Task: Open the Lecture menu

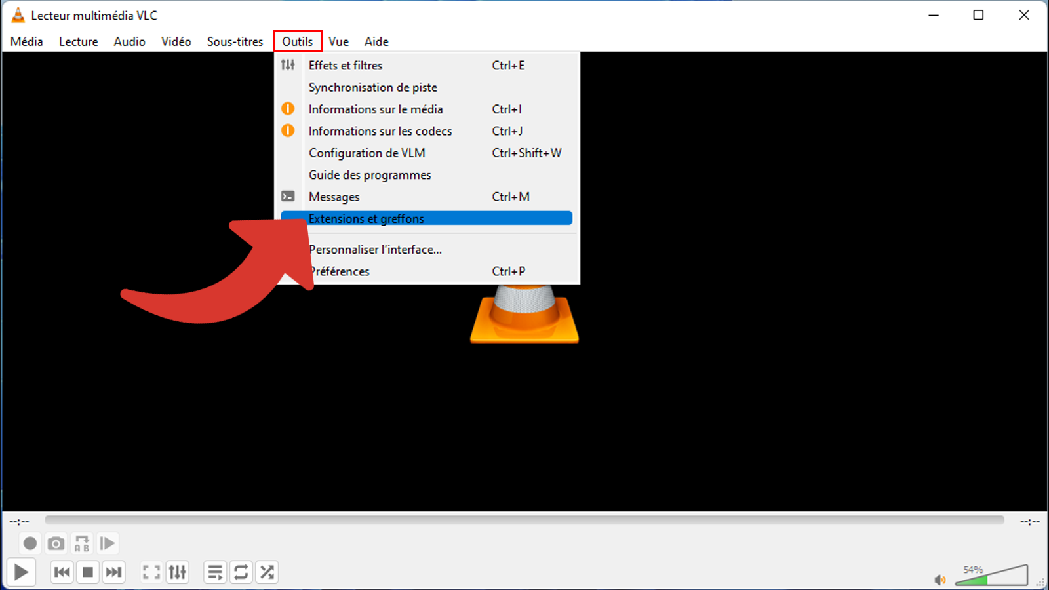Action: click(x=79, y=41)
